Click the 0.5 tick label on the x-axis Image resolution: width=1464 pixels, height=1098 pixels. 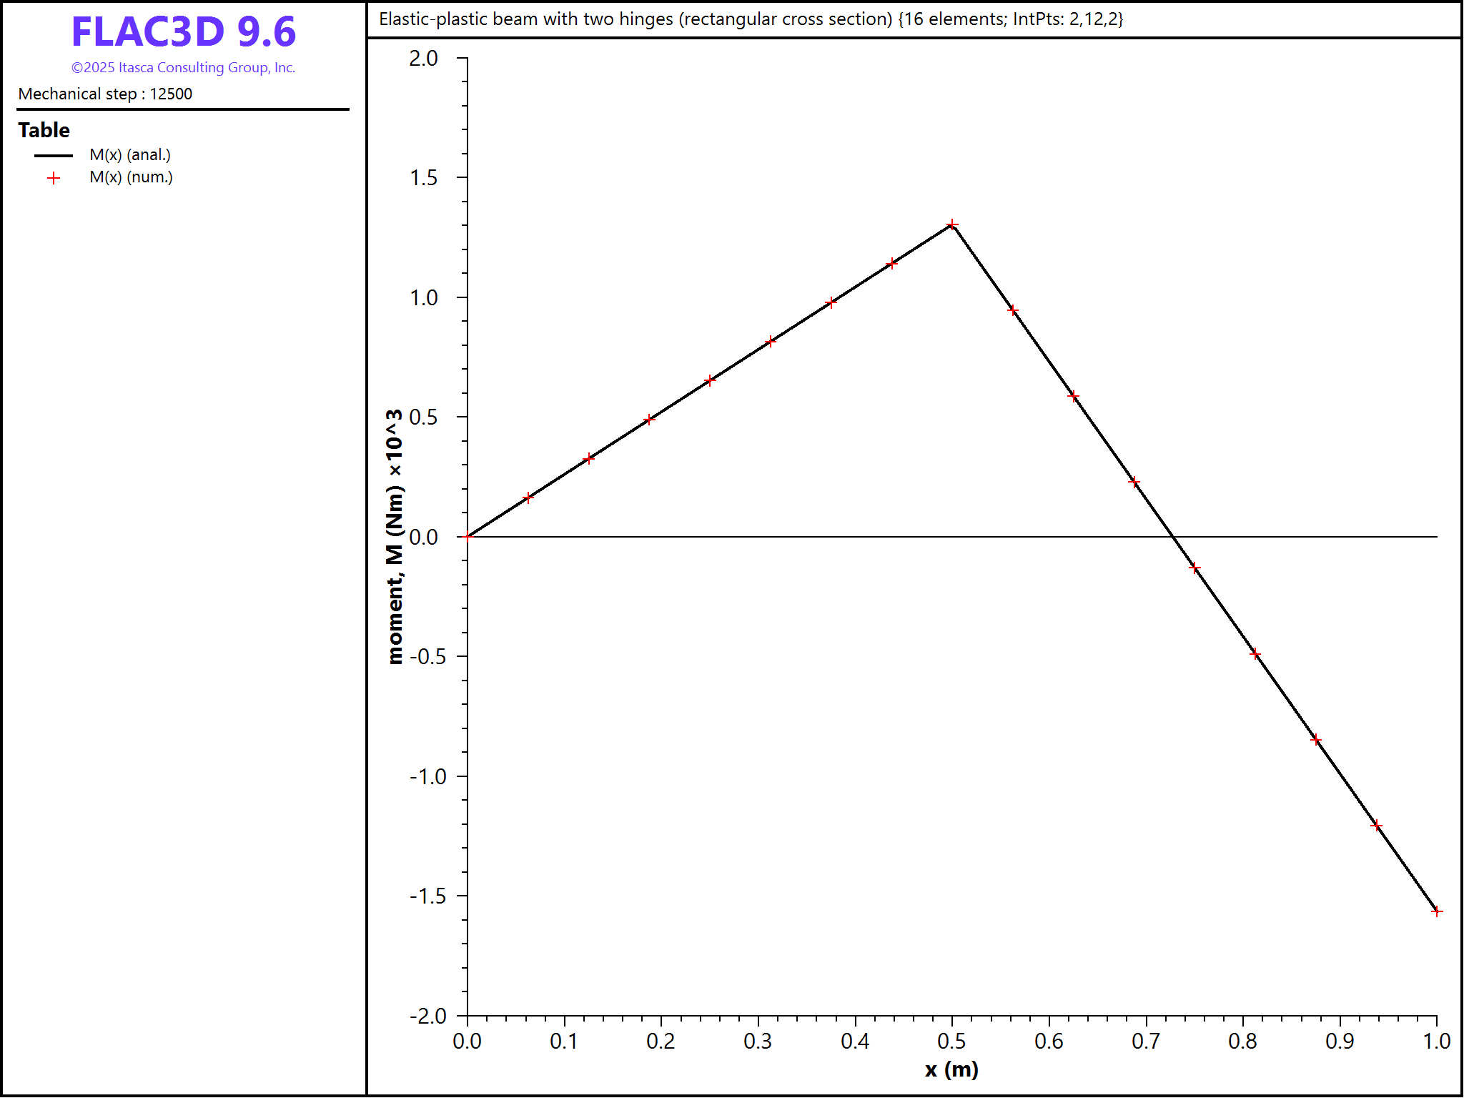coord(951,1042)
